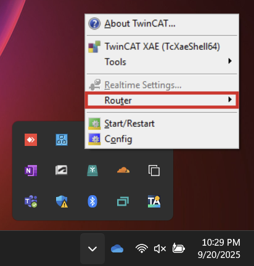Expand the Tools submenu arrow
Screen dimensions: 254x266
pyautogui.click(x=230, y=61)
